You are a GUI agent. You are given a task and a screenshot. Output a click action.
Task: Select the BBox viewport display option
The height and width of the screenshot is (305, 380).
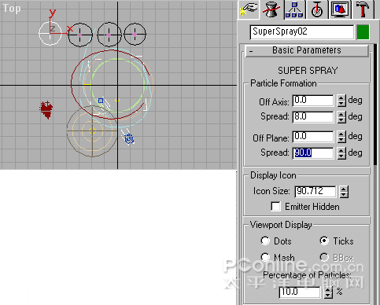click(x=324, y=257)
